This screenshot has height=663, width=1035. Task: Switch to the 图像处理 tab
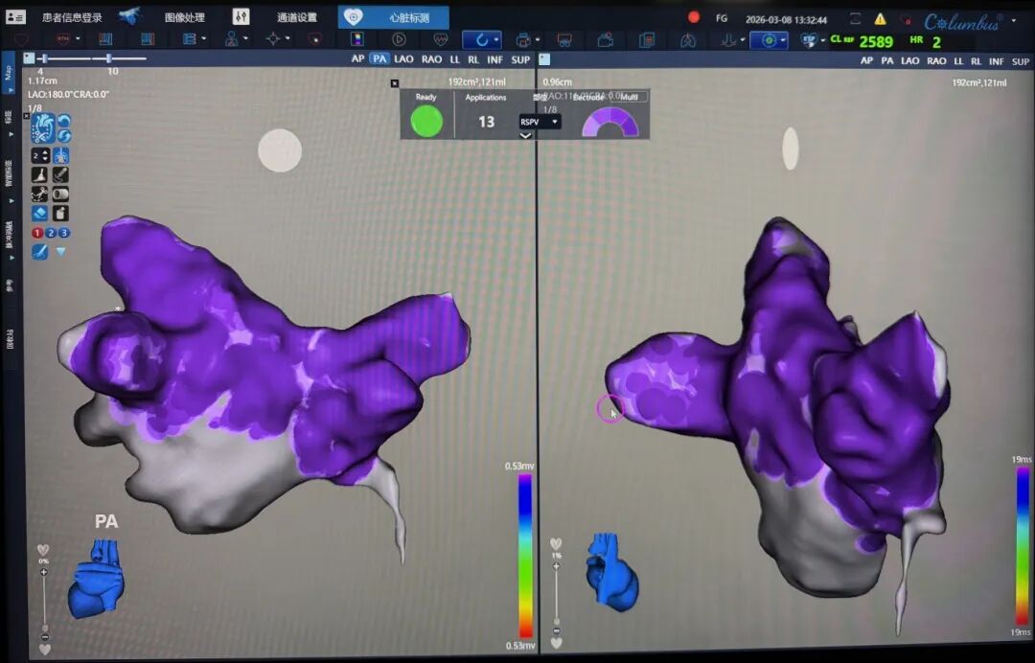(184, 17)
